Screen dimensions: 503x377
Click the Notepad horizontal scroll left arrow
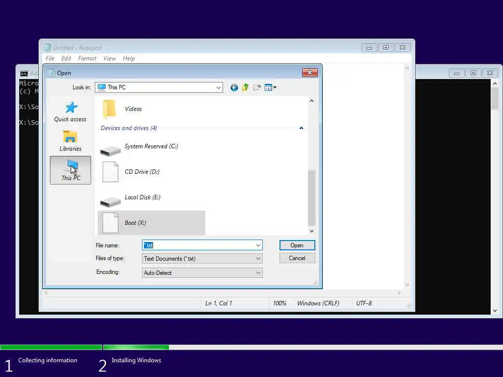pos(46,293)
